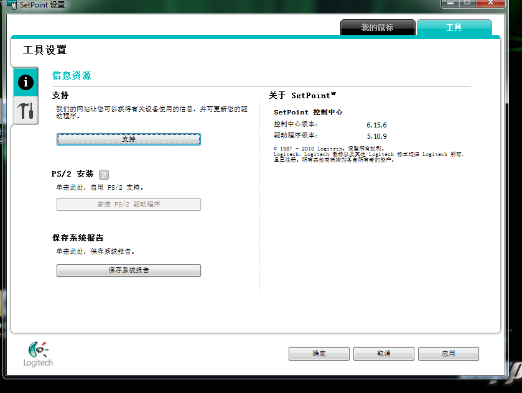522x393 pixels.
Task: Click the 工具设置 page title
Action: (x=45, y=50)
